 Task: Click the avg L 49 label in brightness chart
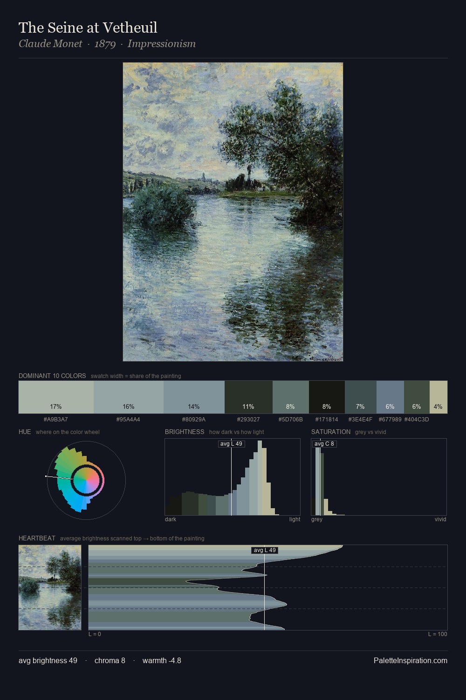click(231, 444)
